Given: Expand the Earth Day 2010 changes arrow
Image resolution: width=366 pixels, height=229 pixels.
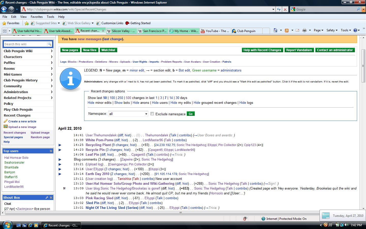Looking at the screenshot, I should tap(60, 174).
